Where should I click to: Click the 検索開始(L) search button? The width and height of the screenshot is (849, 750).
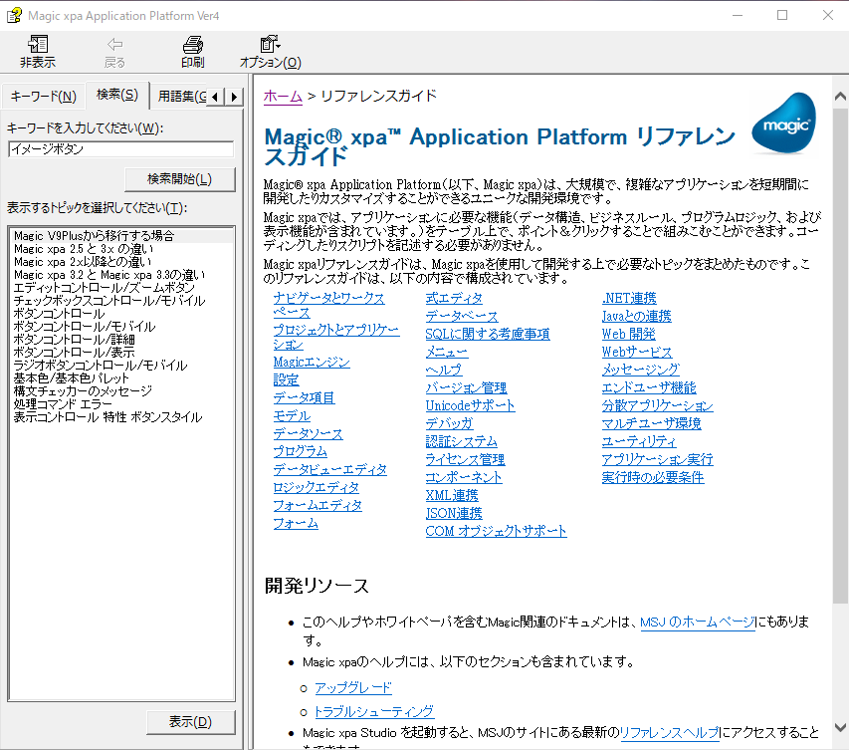point(179,179)
